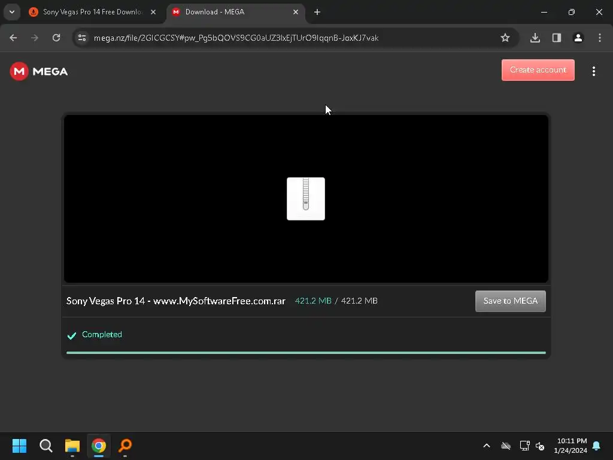Restore down the Chrome window
This screenshot has height=460, width=613.
[x=572, y=12]
